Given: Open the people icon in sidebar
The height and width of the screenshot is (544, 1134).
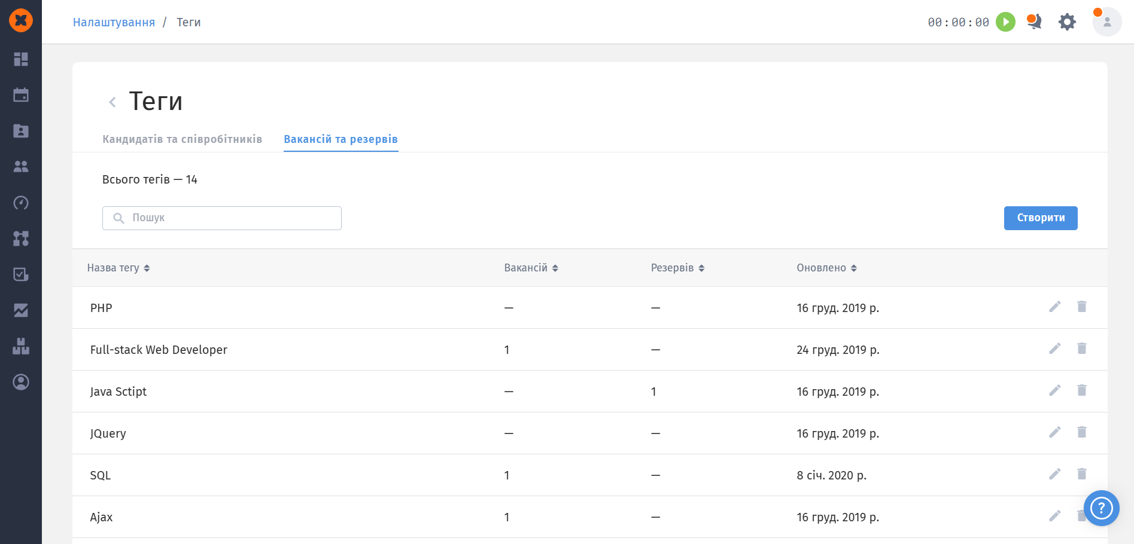Looking at the screenshot, I should pos(21,167).
